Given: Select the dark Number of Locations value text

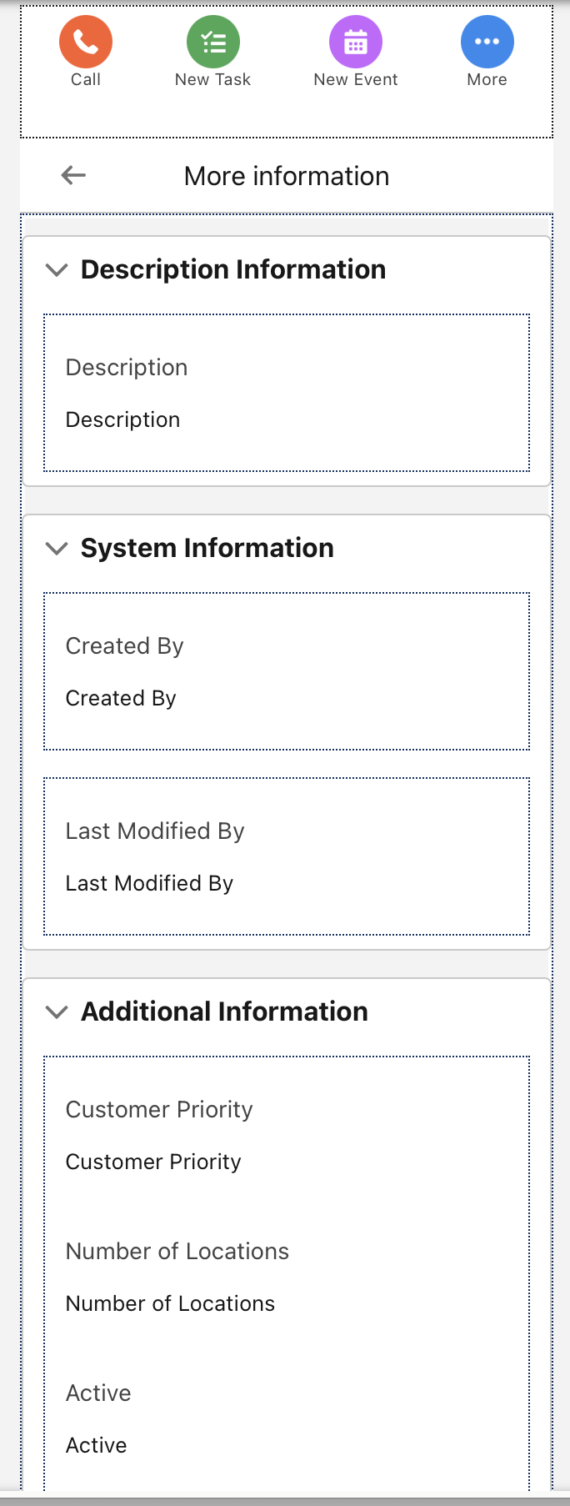Looking at the screenshot, I should coord(170,1303).
